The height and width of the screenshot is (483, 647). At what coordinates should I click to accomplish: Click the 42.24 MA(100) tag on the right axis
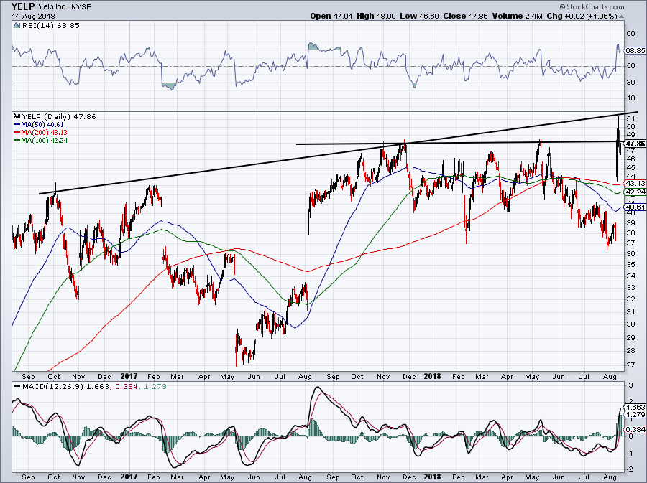pos(635,192)
